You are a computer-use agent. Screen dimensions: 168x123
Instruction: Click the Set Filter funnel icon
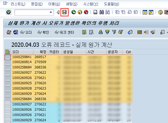(x=114, y=32)
